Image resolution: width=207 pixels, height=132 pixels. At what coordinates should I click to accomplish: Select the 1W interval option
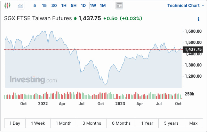(93, 6)
